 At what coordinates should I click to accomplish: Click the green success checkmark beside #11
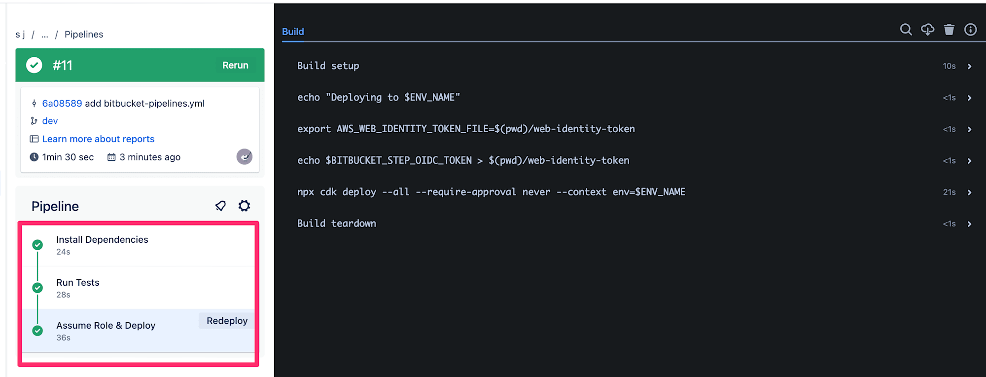click(34, 65)
